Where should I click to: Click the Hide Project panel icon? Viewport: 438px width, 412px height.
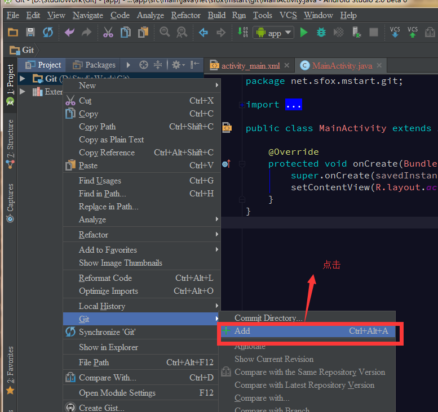pyautogui.click(x=194, y=65)
